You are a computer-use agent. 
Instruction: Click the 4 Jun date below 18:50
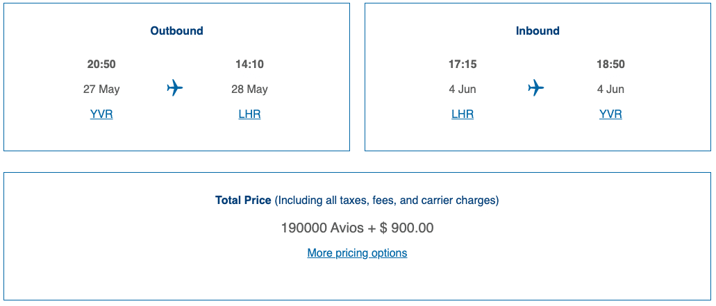(610, 89)
